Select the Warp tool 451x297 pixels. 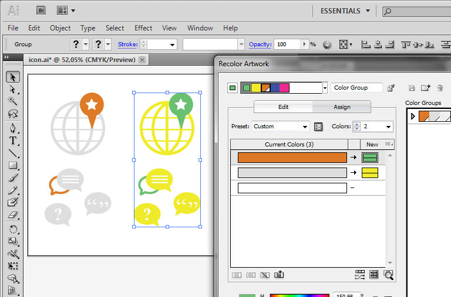point(13,254)
